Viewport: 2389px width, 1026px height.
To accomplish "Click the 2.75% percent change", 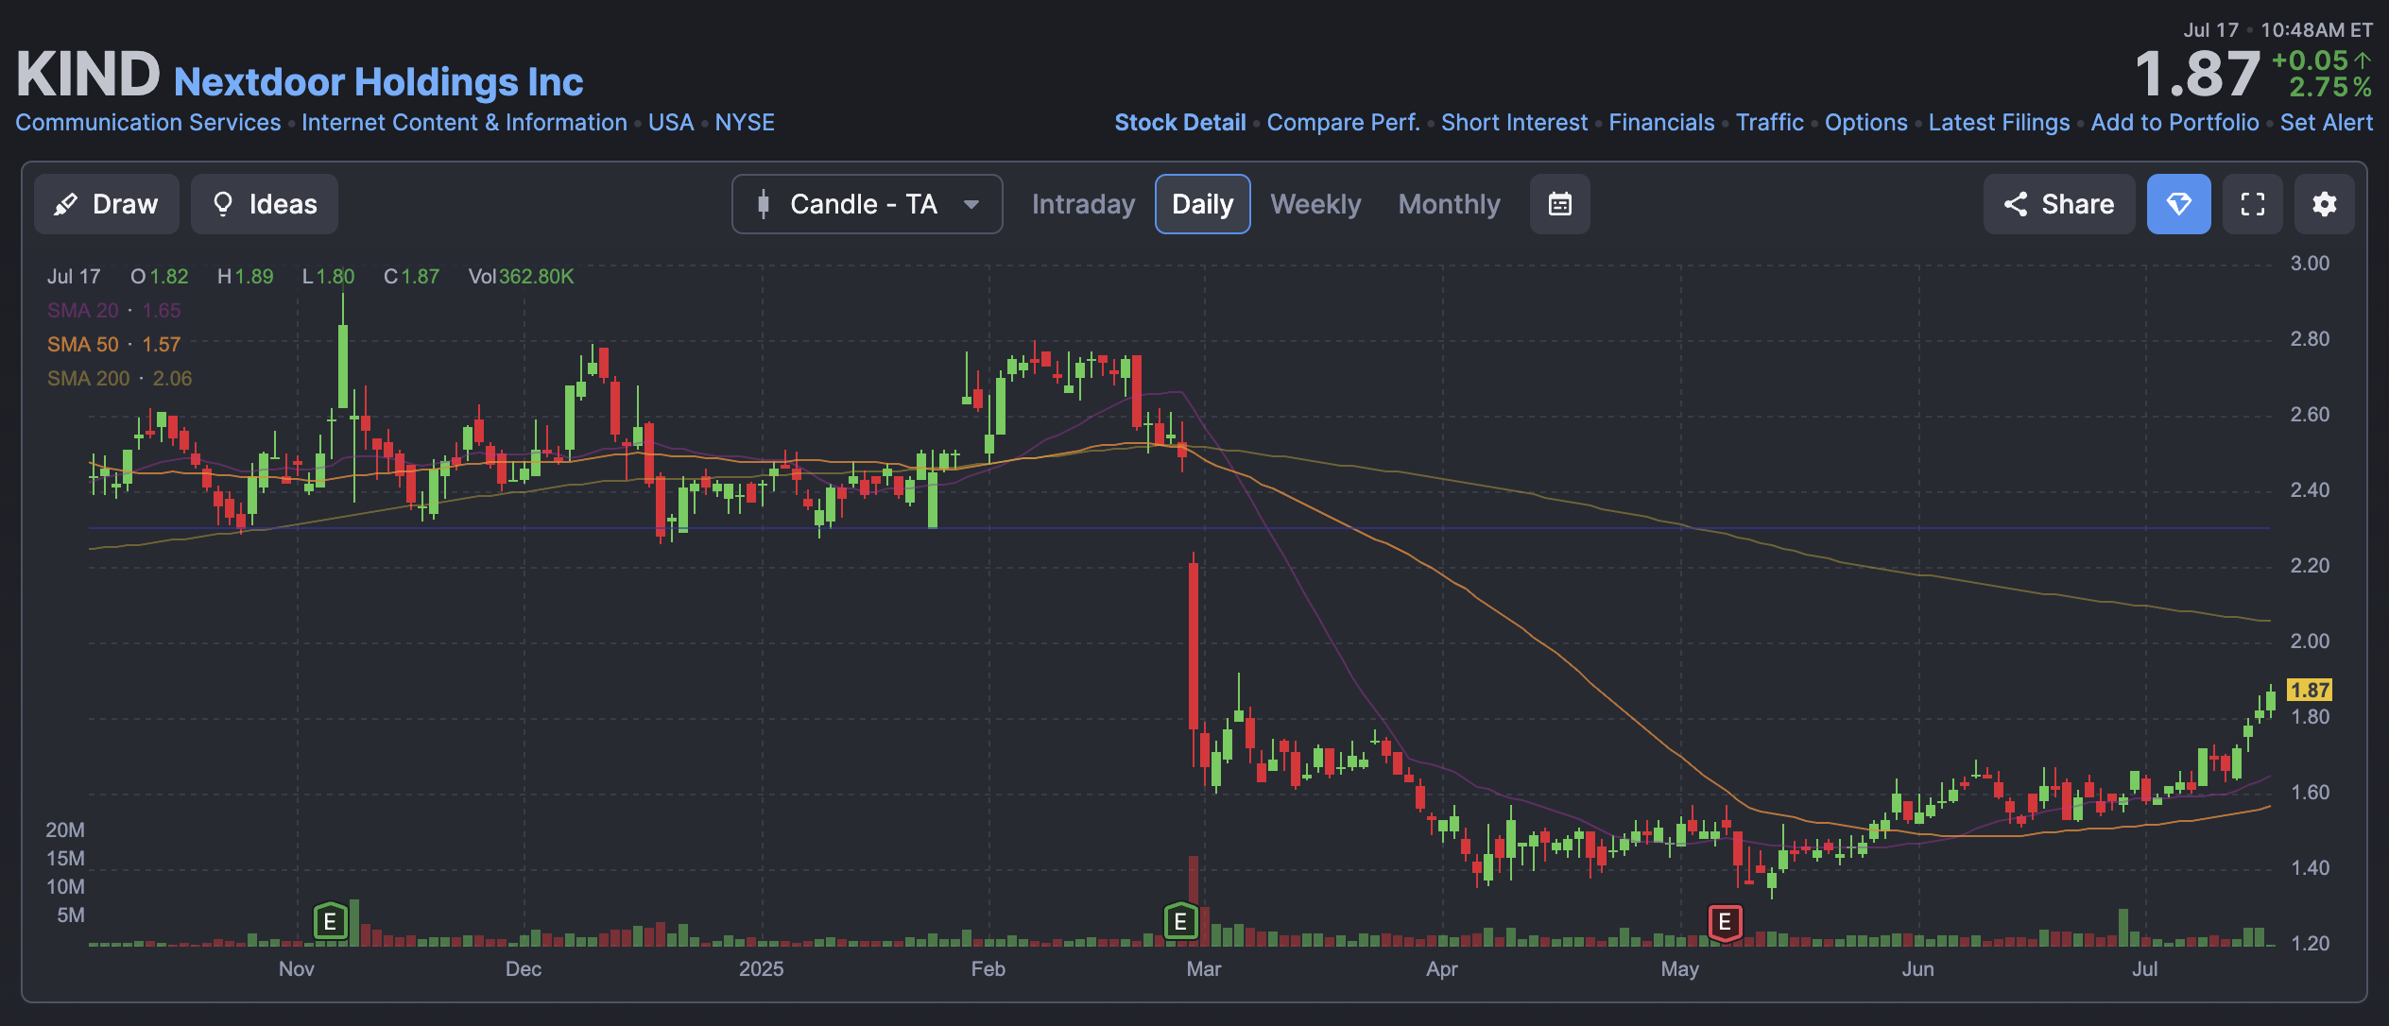I will pos(2329,88).
